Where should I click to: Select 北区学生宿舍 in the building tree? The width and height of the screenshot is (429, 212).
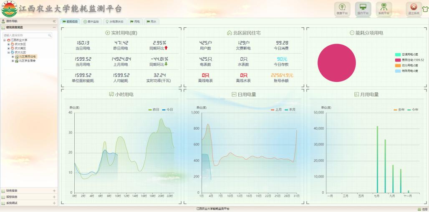click(28, 61)
